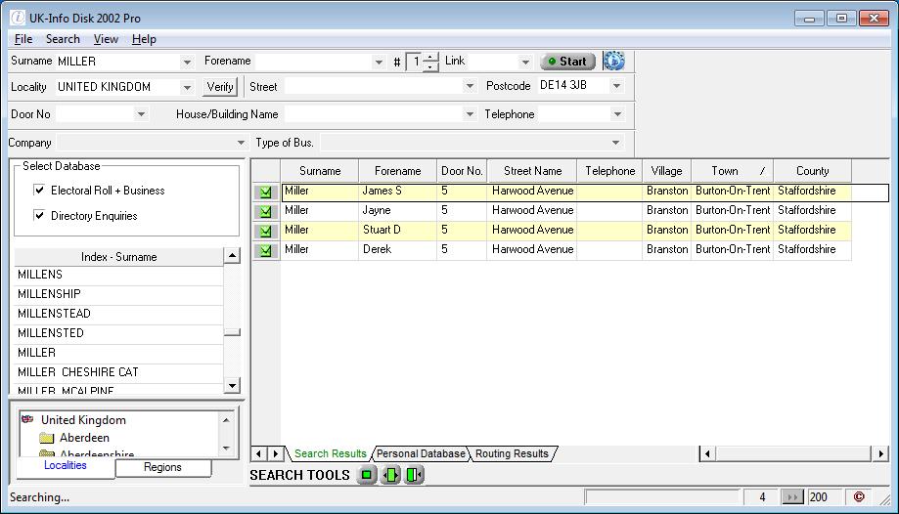Screen dimensions: 899x514
Task: Click the Verify locality button
Action: pos(220,87)
